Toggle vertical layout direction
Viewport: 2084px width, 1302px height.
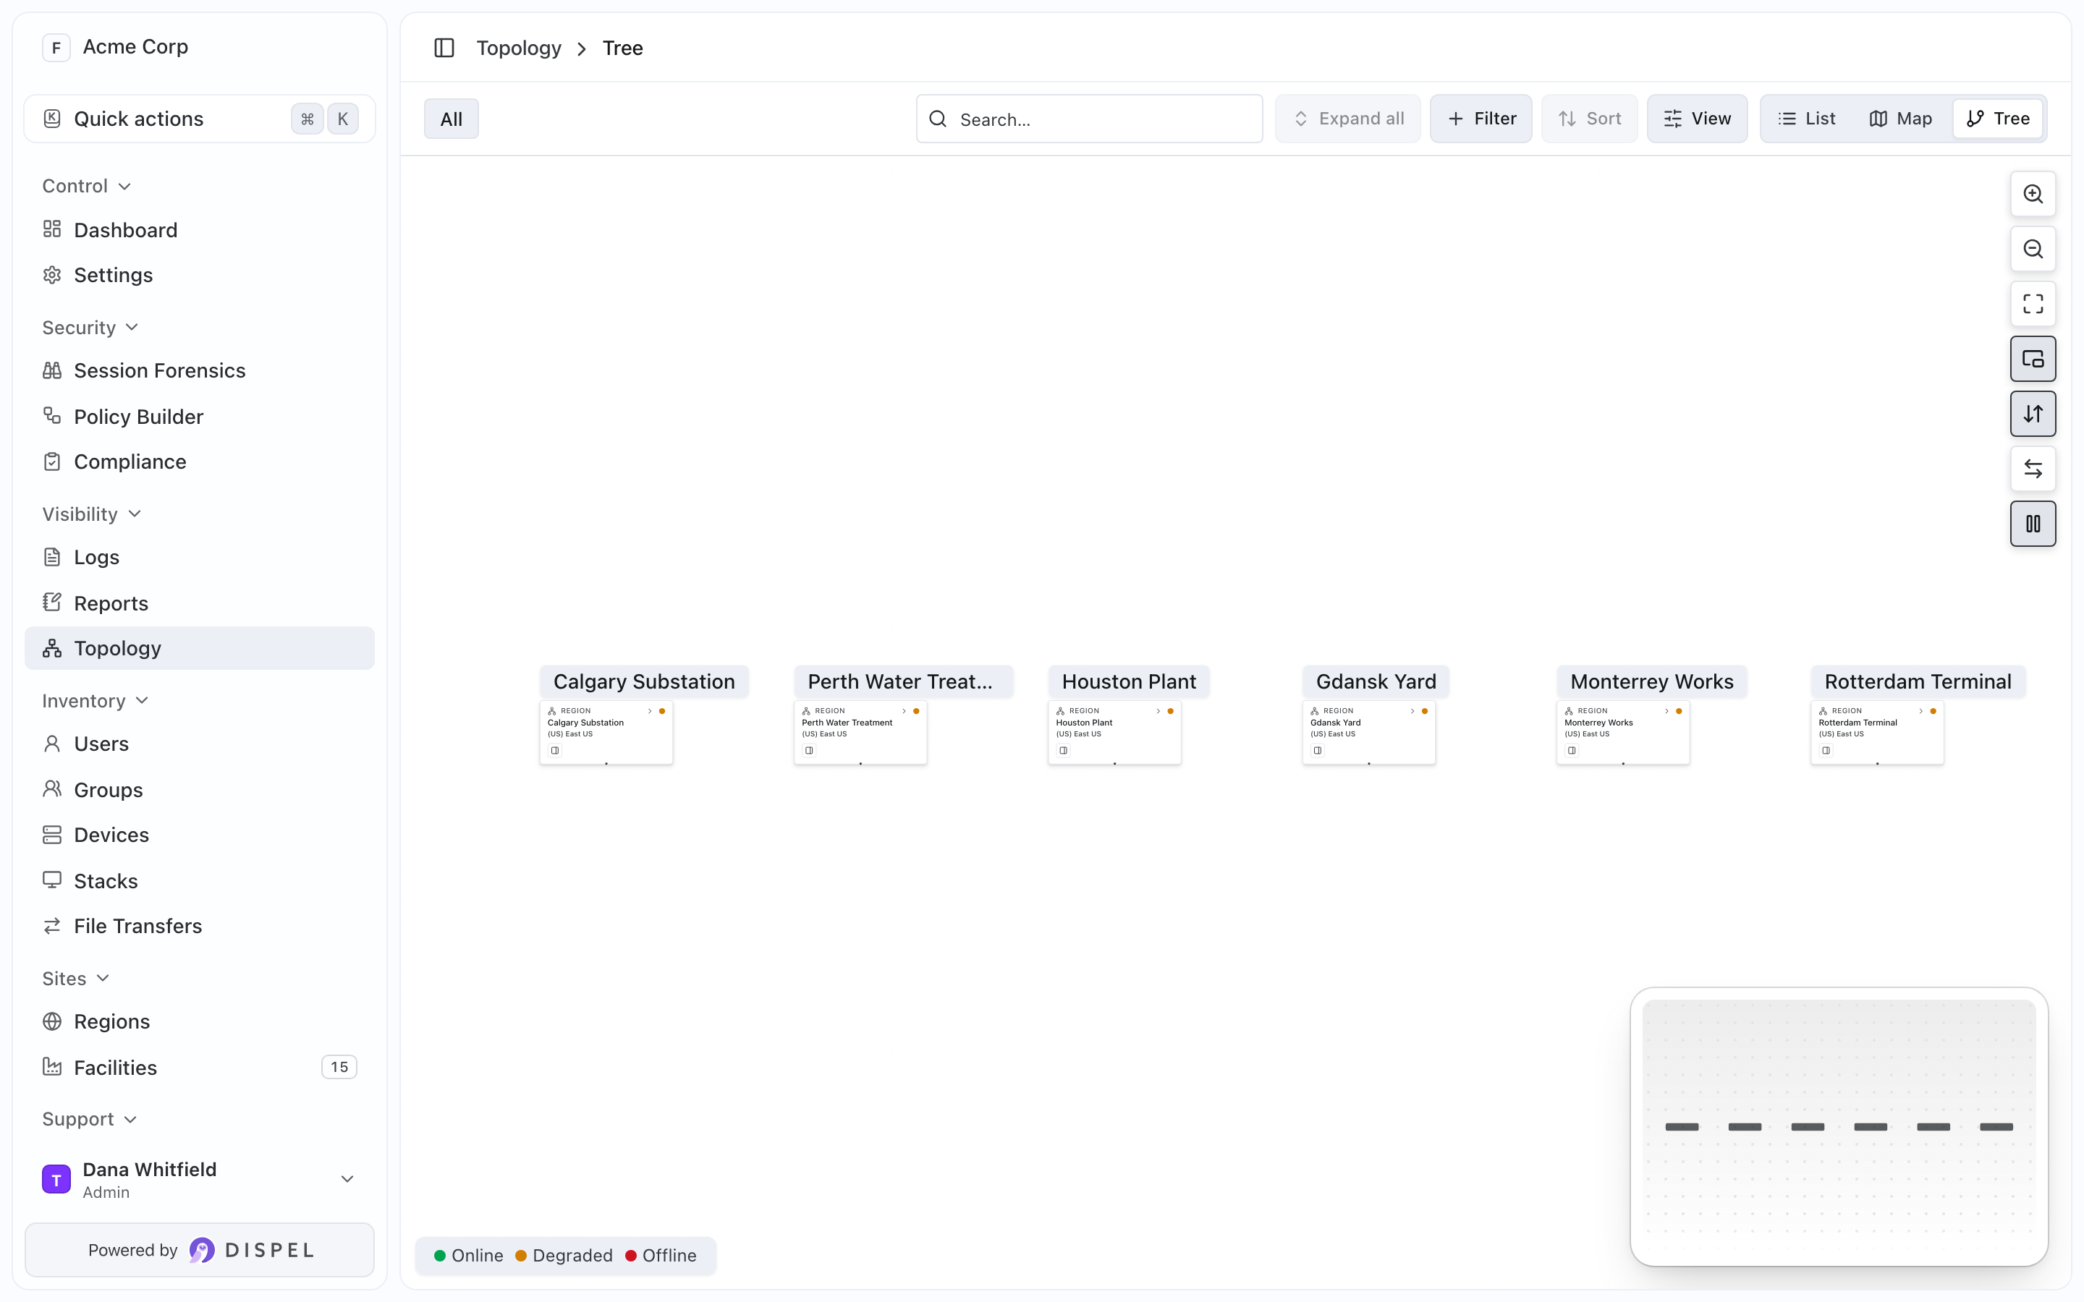point(2033,414)
